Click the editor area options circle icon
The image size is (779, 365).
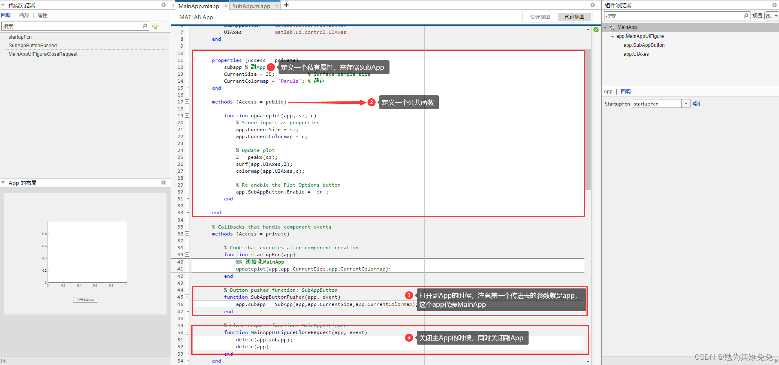593,5
